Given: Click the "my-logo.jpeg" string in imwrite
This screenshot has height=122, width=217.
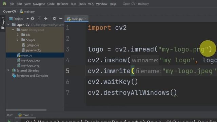Looking at the screenshot, I should 189,71.
